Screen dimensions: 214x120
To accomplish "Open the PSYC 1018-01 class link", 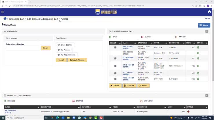I will 128,79.
